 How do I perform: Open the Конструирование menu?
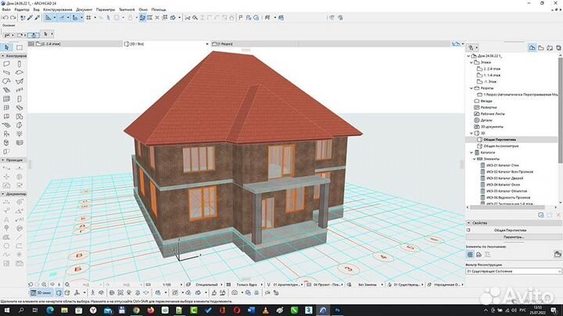[x=57, y=9]
